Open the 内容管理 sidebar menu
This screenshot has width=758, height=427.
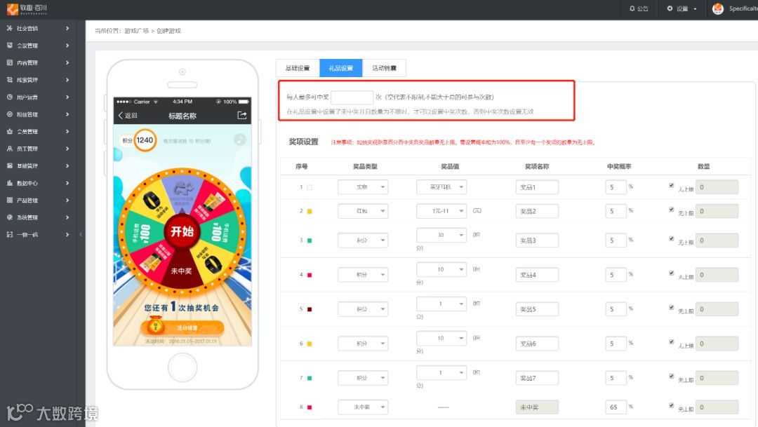pos(38,63)
